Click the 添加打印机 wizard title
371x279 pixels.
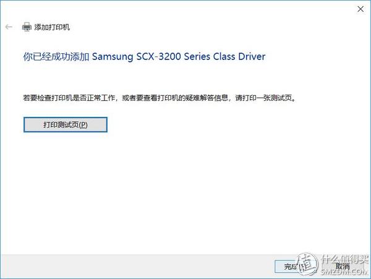point(52,27)
